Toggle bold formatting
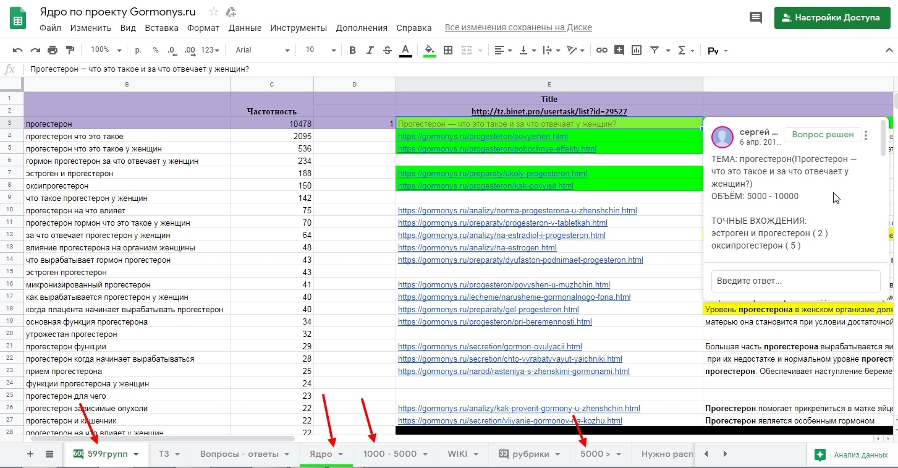 pos(352,50)
